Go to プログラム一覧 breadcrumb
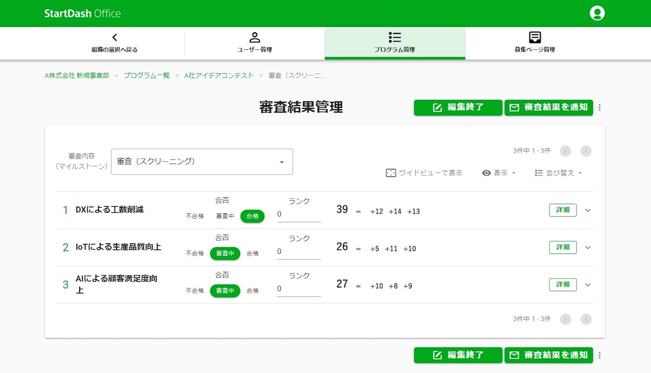Screen dimensions: 651x373 147,75
